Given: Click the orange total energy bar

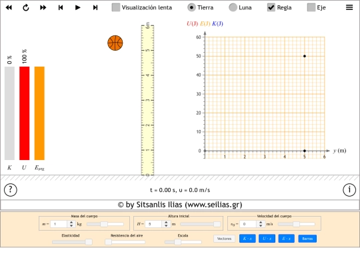Looking at the screenshot, I should click(39, 113).
